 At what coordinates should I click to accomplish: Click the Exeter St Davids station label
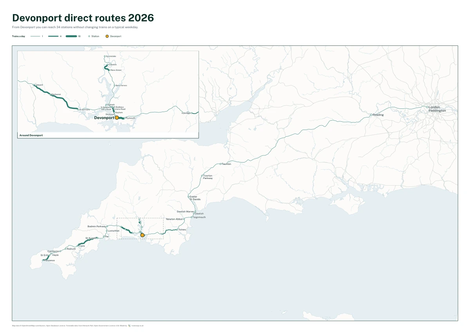click(x=195, y=198)
